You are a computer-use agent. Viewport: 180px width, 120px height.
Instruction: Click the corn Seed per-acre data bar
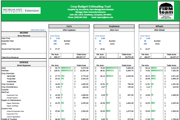(67, 68)
